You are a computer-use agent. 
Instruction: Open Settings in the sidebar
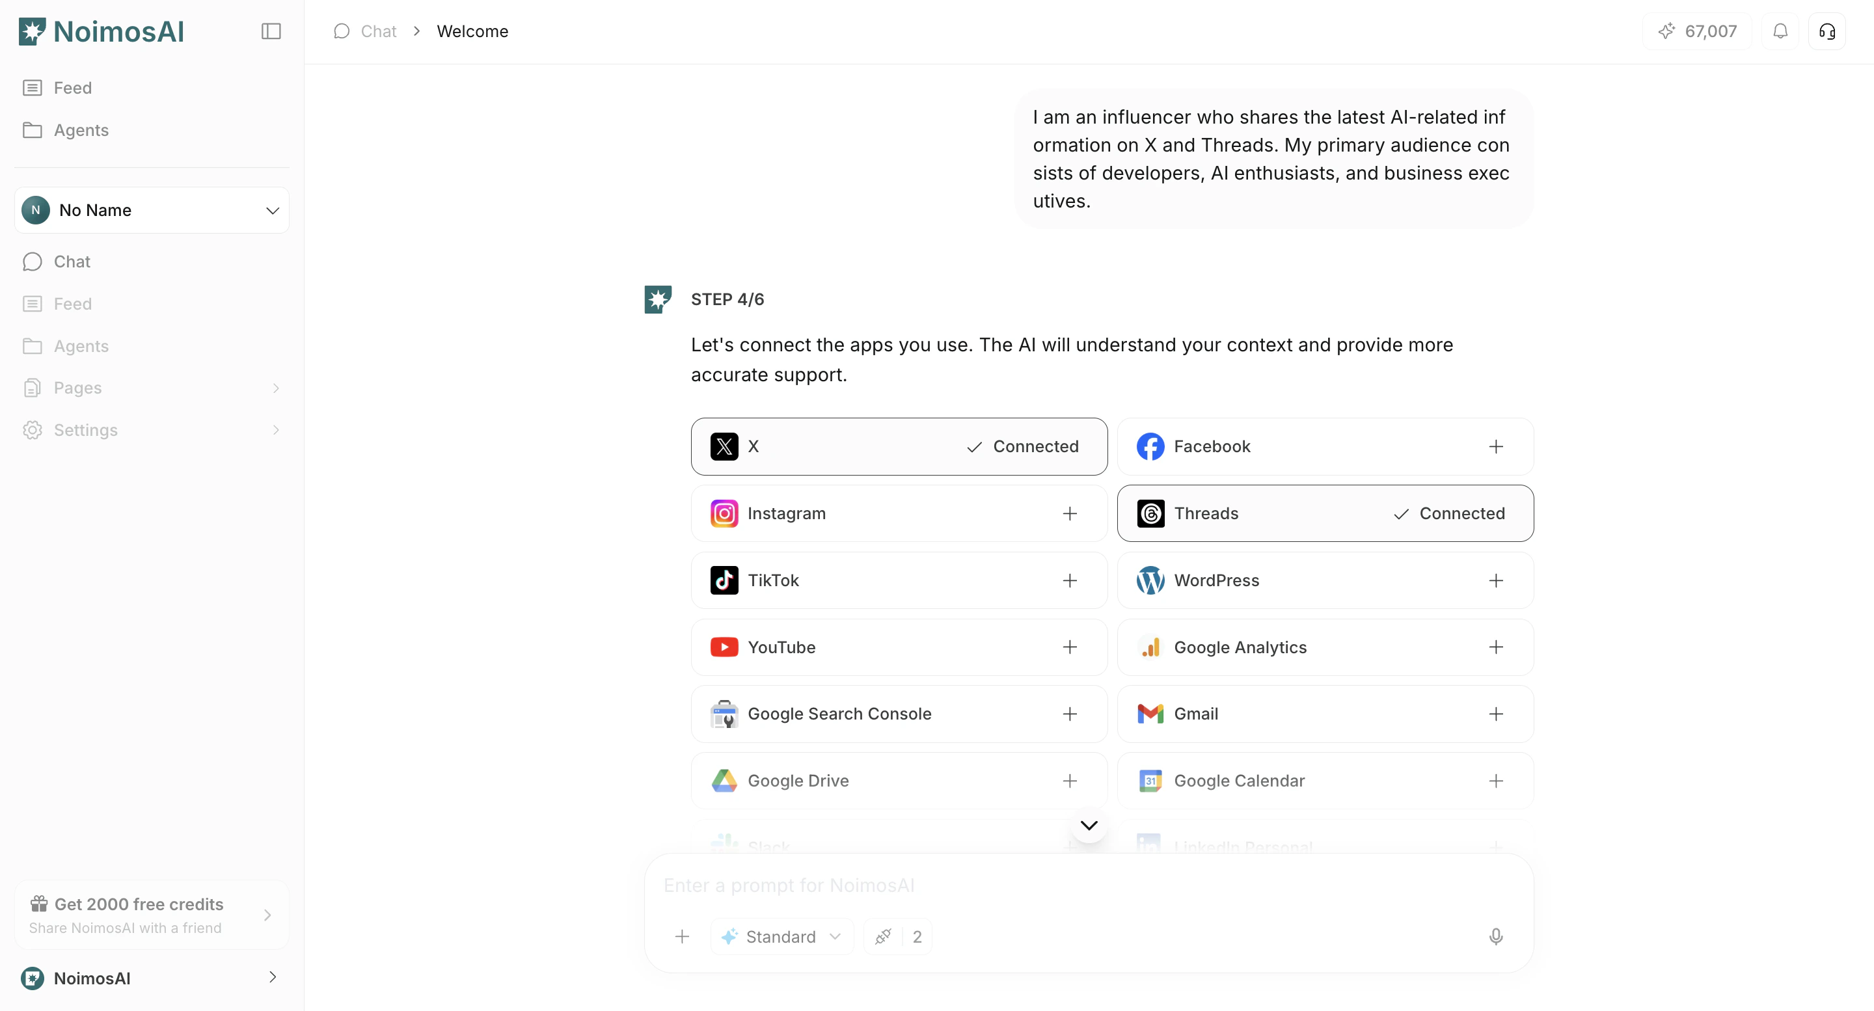tap(152, 431)
